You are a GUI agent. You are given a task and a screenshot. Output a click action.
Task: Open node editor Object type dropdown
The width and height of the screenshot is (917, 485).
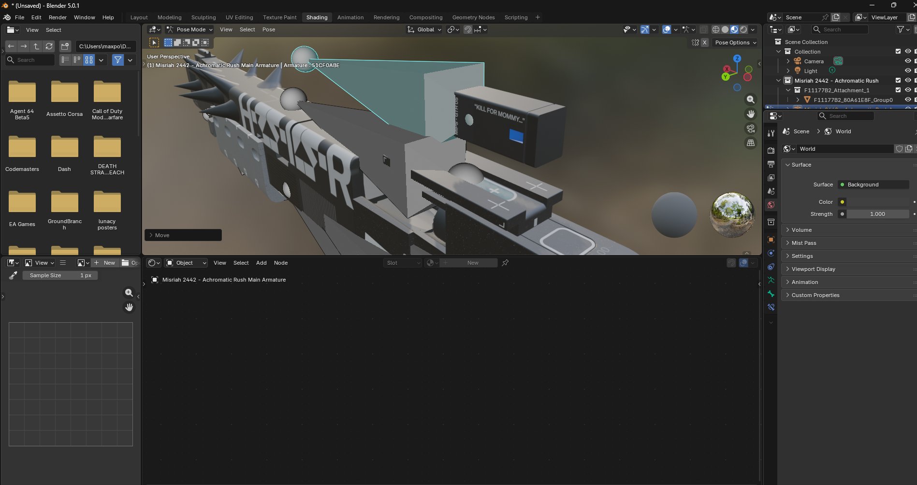pyautogui.click(x=186, y=263)
